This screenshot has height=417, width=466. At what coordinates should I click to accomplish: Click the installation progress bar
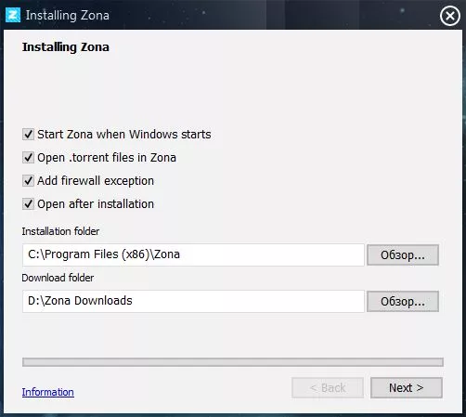coord(233,362)
